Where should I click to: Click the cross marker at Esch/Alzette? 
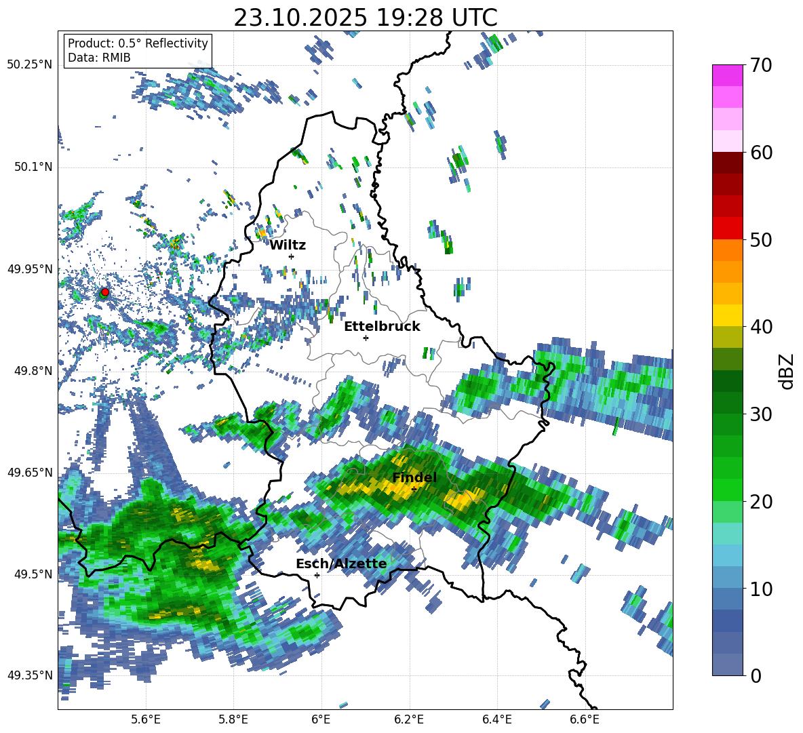pos(317,575)
